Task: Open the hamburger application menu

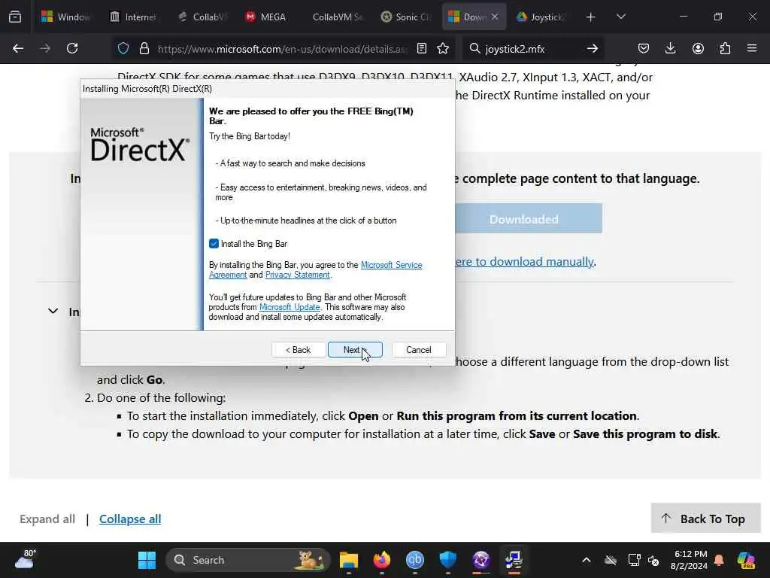Action: 752,48
